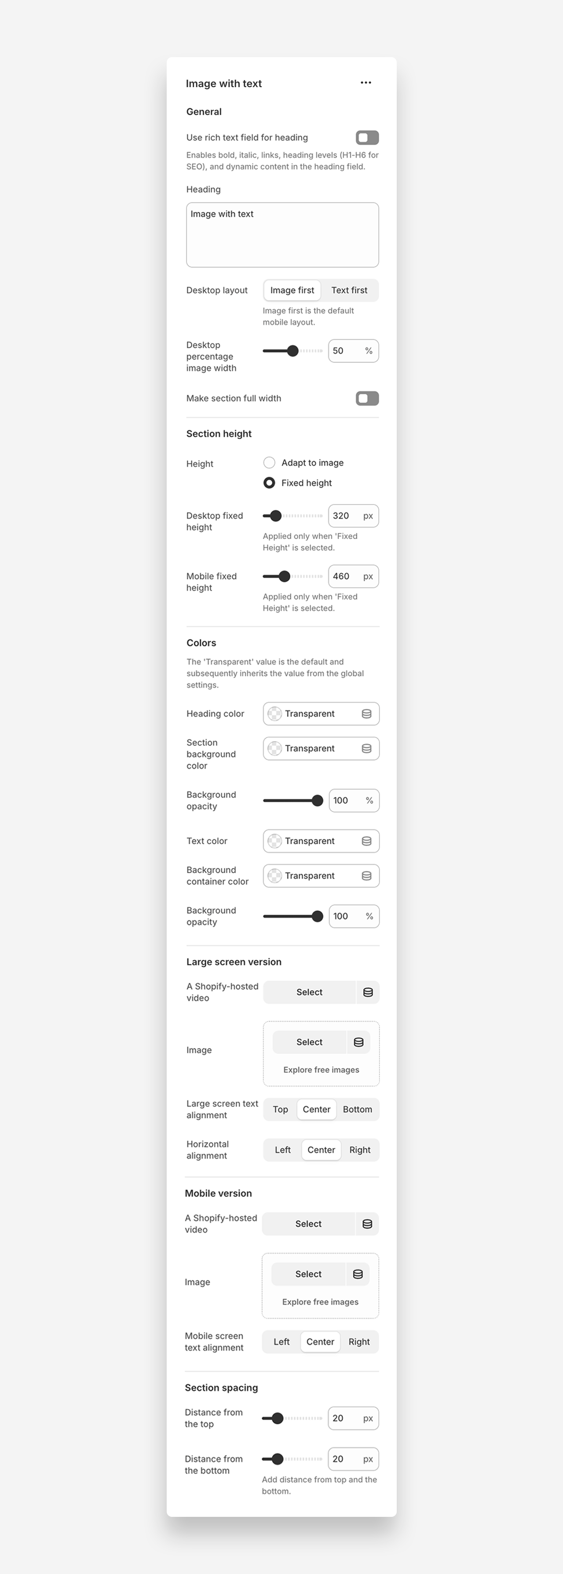Click dynamic source icon for Section background color
563x1574 pixels.
click(x=367, y=748)
